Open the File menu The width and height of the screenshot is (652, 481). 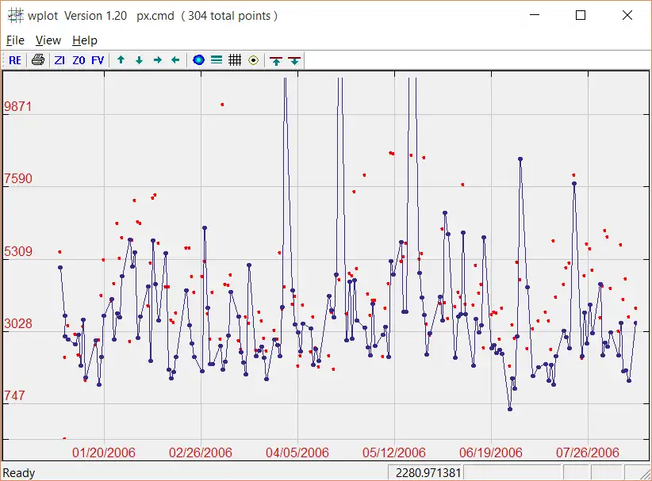pos(15,40)
